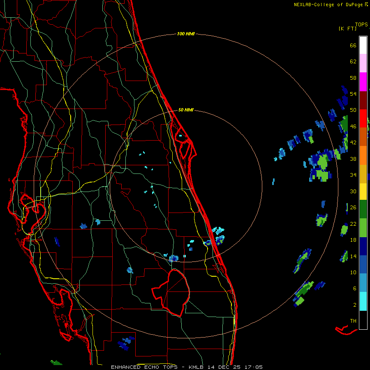Click the gold legend color swatch
Image resolution: width=370 pixels, height=370 pixels.
[x=363, y=174]
